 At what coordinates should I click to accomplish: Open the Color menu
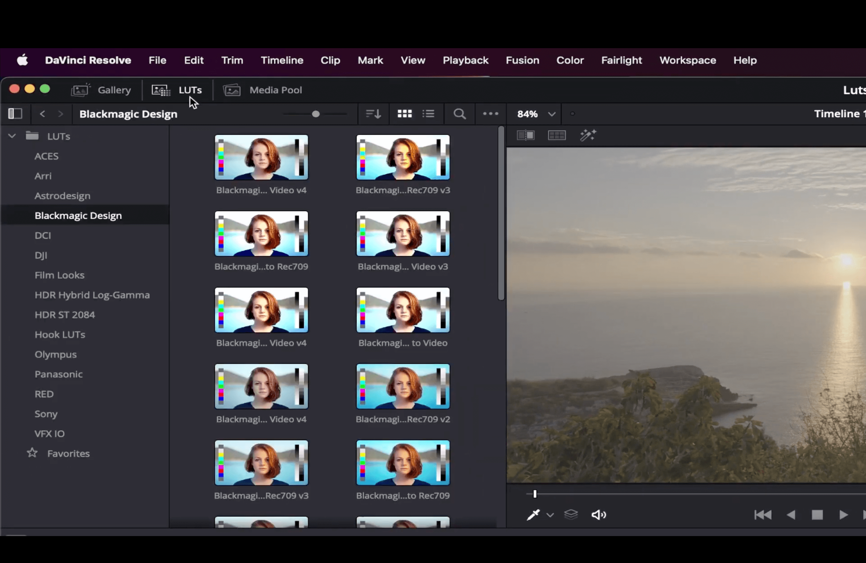click(570, 60)
